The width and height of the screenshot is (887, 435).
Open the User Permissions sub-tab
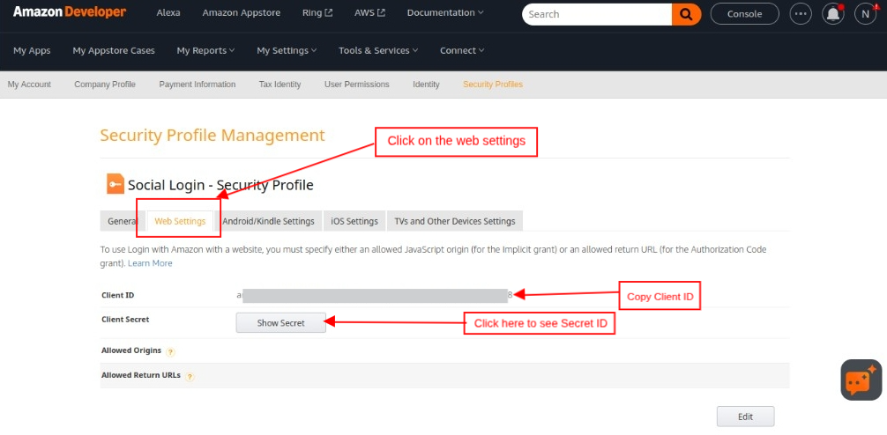coord(357,85)
